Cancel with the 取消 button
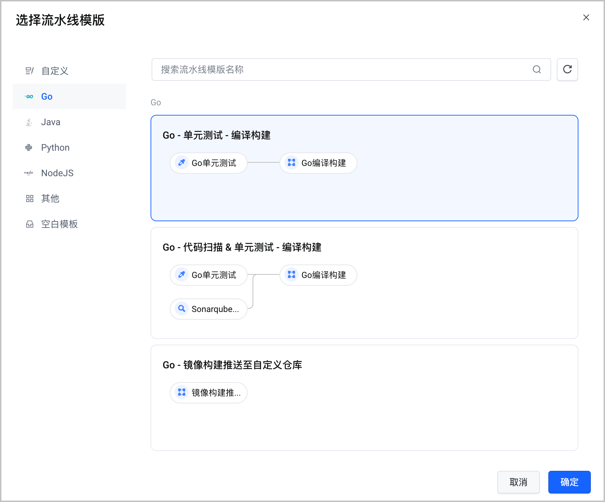Image resolution: width=605 pixels, height=502 pixels. (519, 482)
